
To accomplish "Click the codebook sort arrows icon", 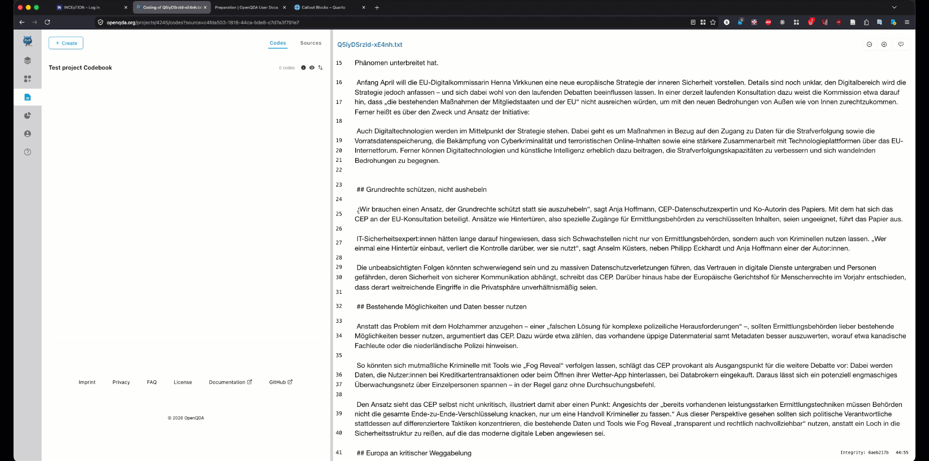I will pos(320,68).
